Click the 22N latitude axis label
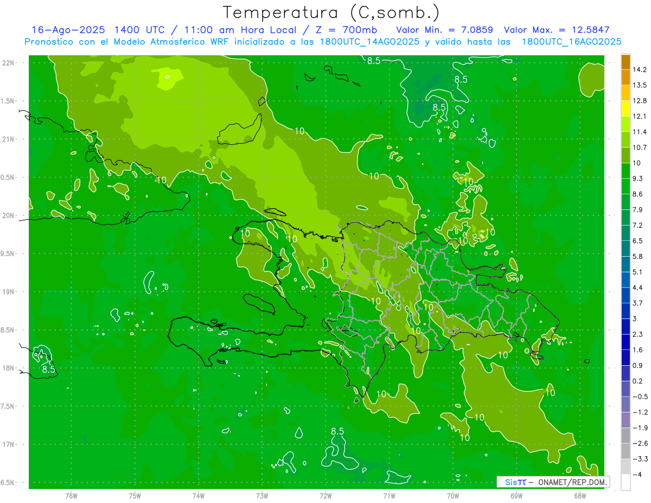 click(x=9, y=62)
